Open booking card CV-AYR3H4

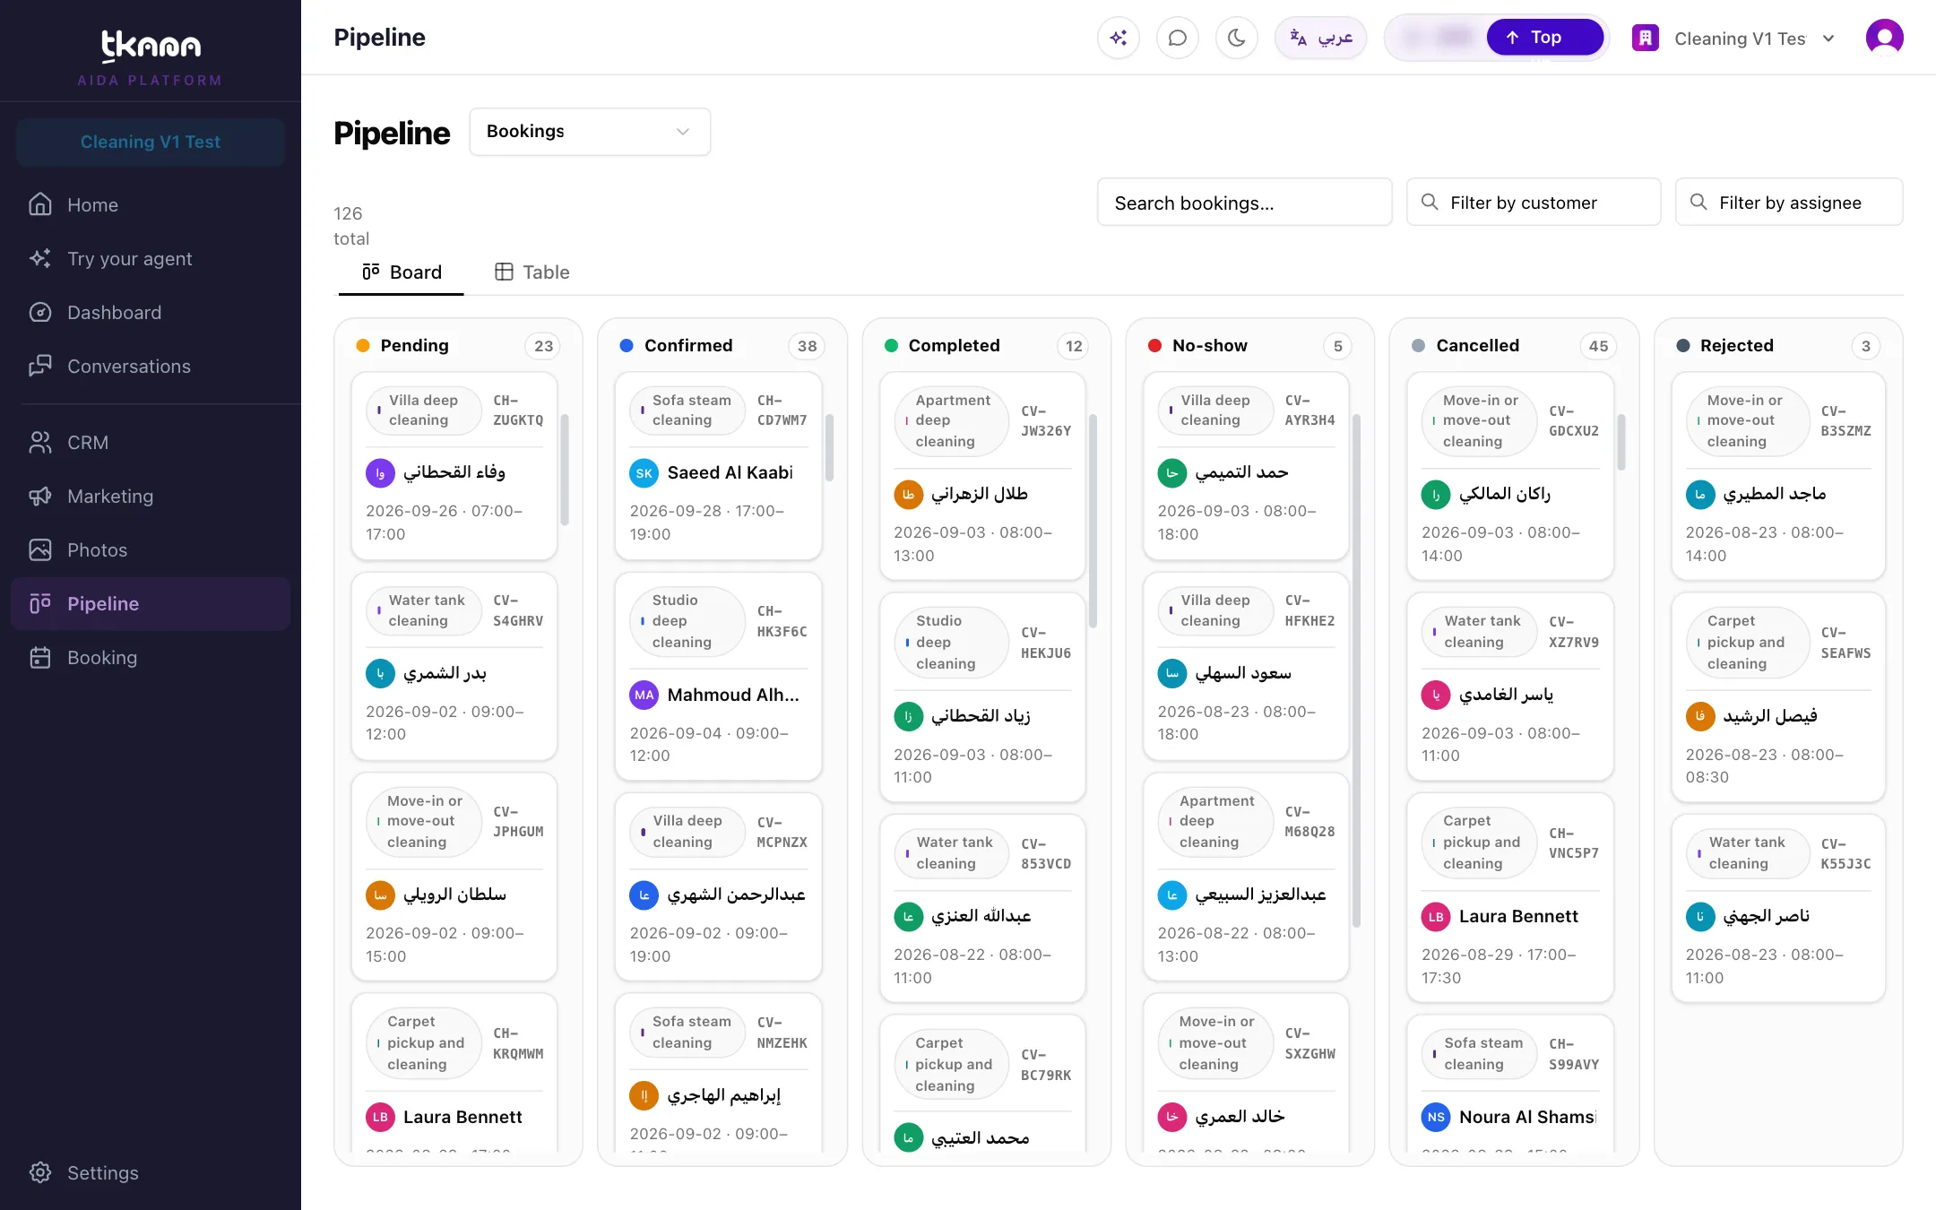1246,466
